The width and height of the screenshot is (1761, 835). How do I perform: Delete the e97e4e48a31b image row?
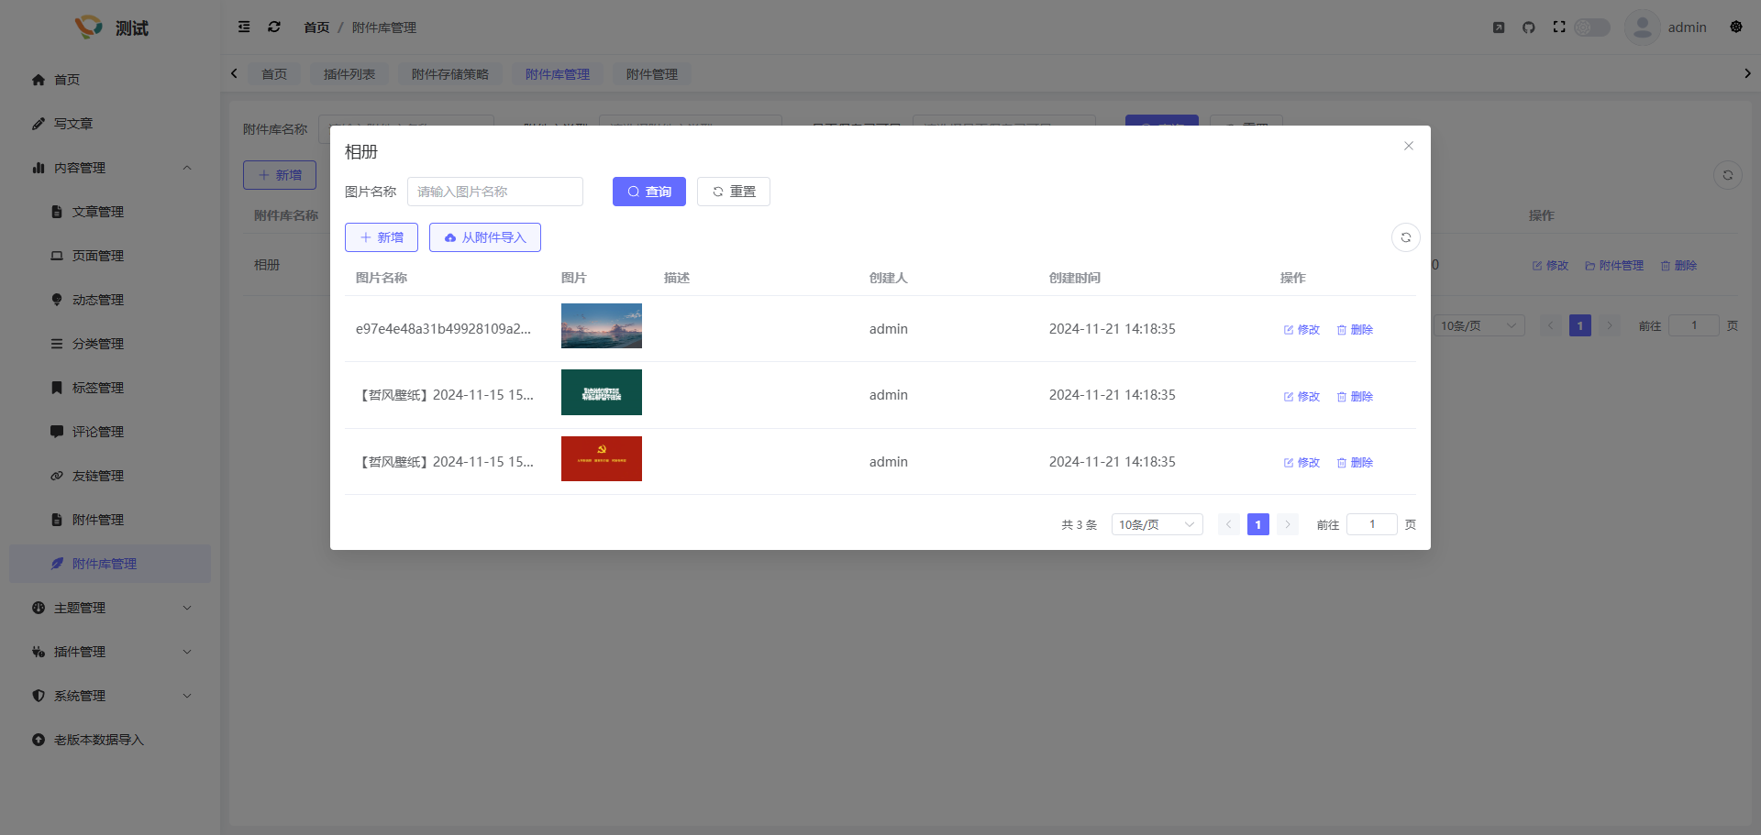(1355, 330)
